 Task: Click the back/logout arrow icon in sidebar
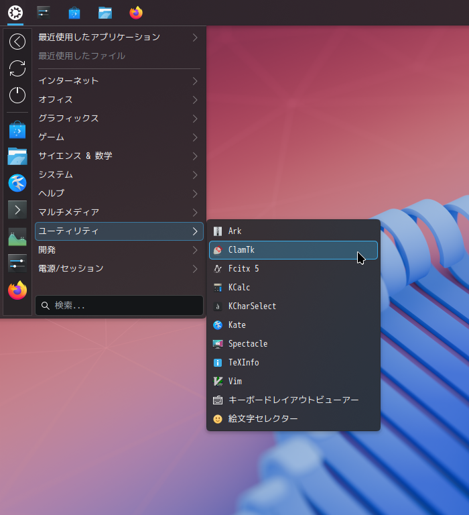(x=17, y=42)
